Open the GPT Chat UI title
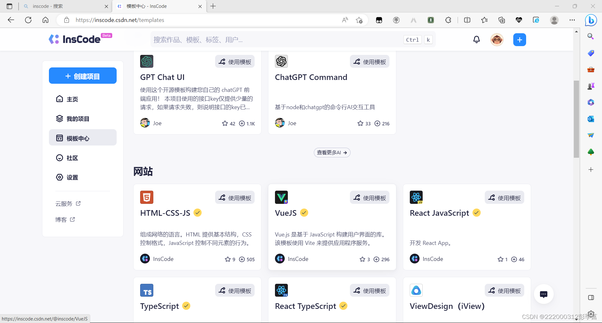 point(162,77)
